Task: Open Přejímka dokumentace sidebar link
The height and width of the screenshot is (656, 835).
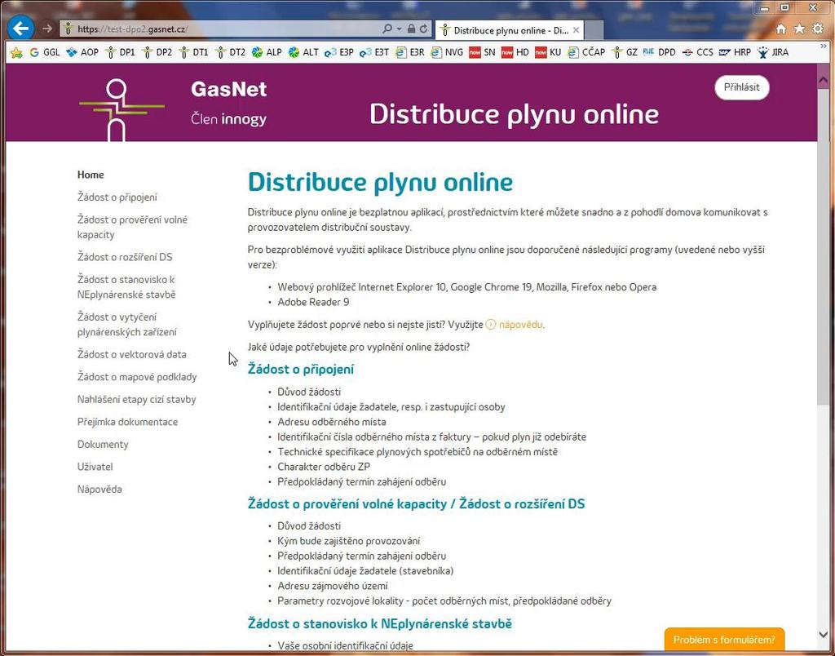Action: click(x=127, y=422)
